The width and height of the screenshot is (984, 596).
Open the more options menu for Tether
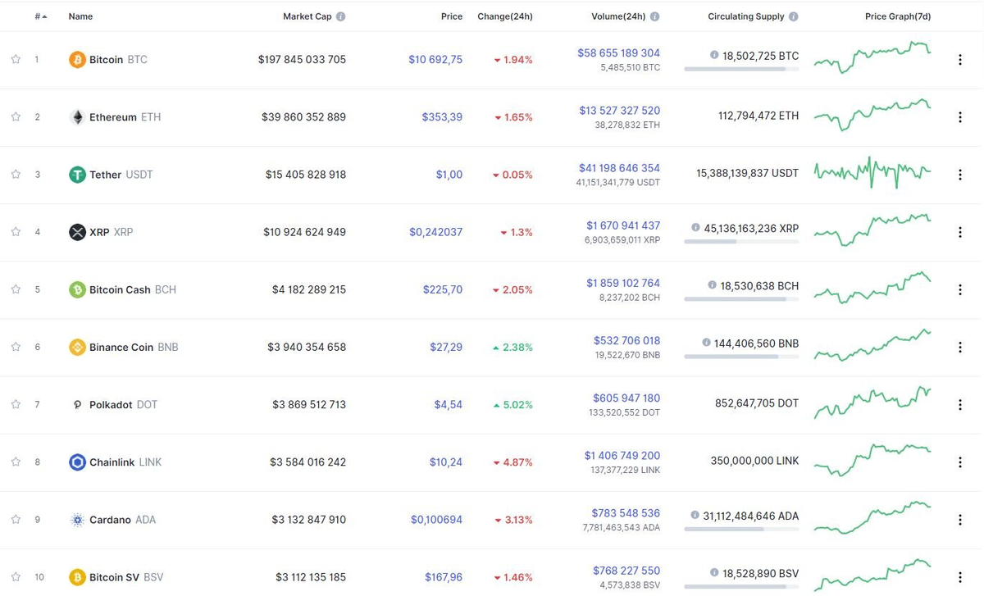coord(960,175)
